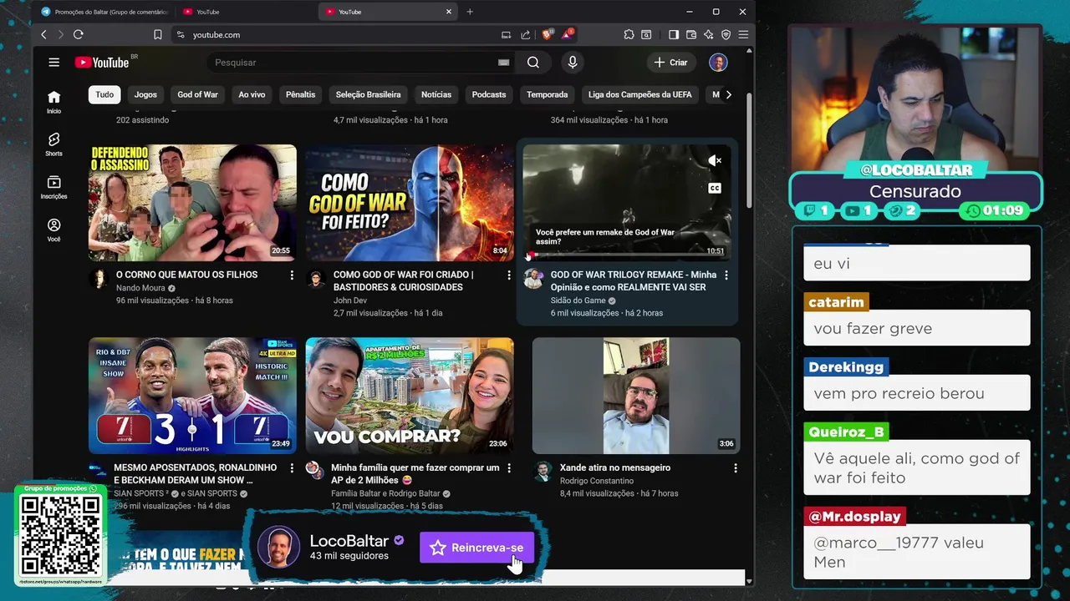Open Brave Shields lion icon
The image size is (1070, 601).
tap(547, 34)
